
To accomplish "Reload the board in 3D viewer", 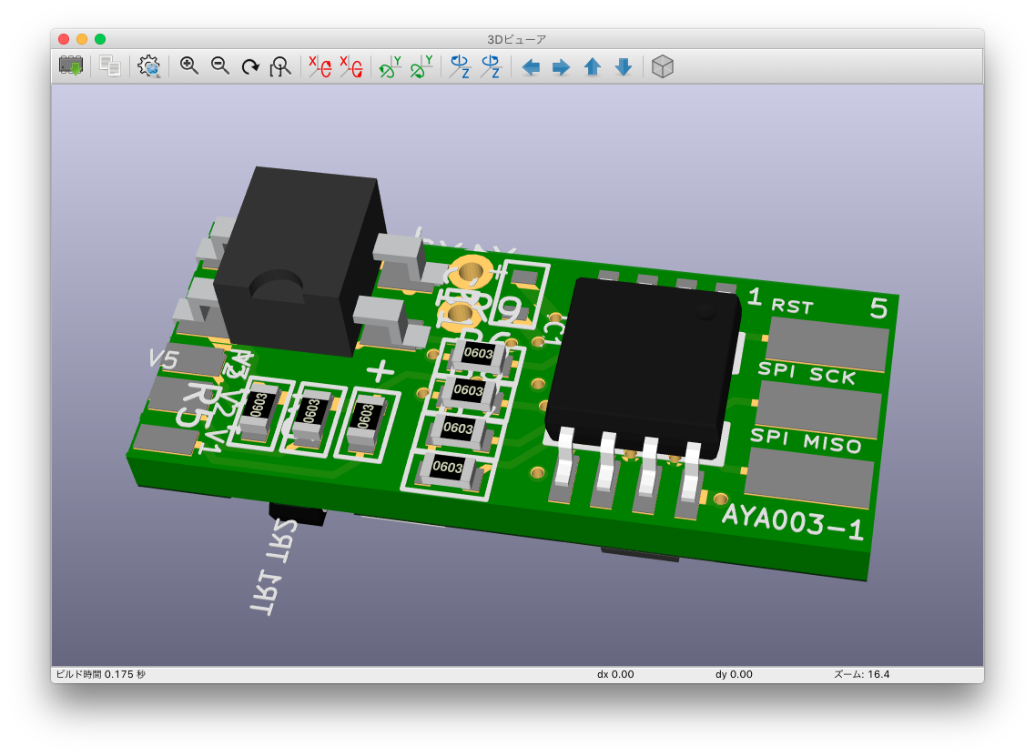I will tap(71, 66).
